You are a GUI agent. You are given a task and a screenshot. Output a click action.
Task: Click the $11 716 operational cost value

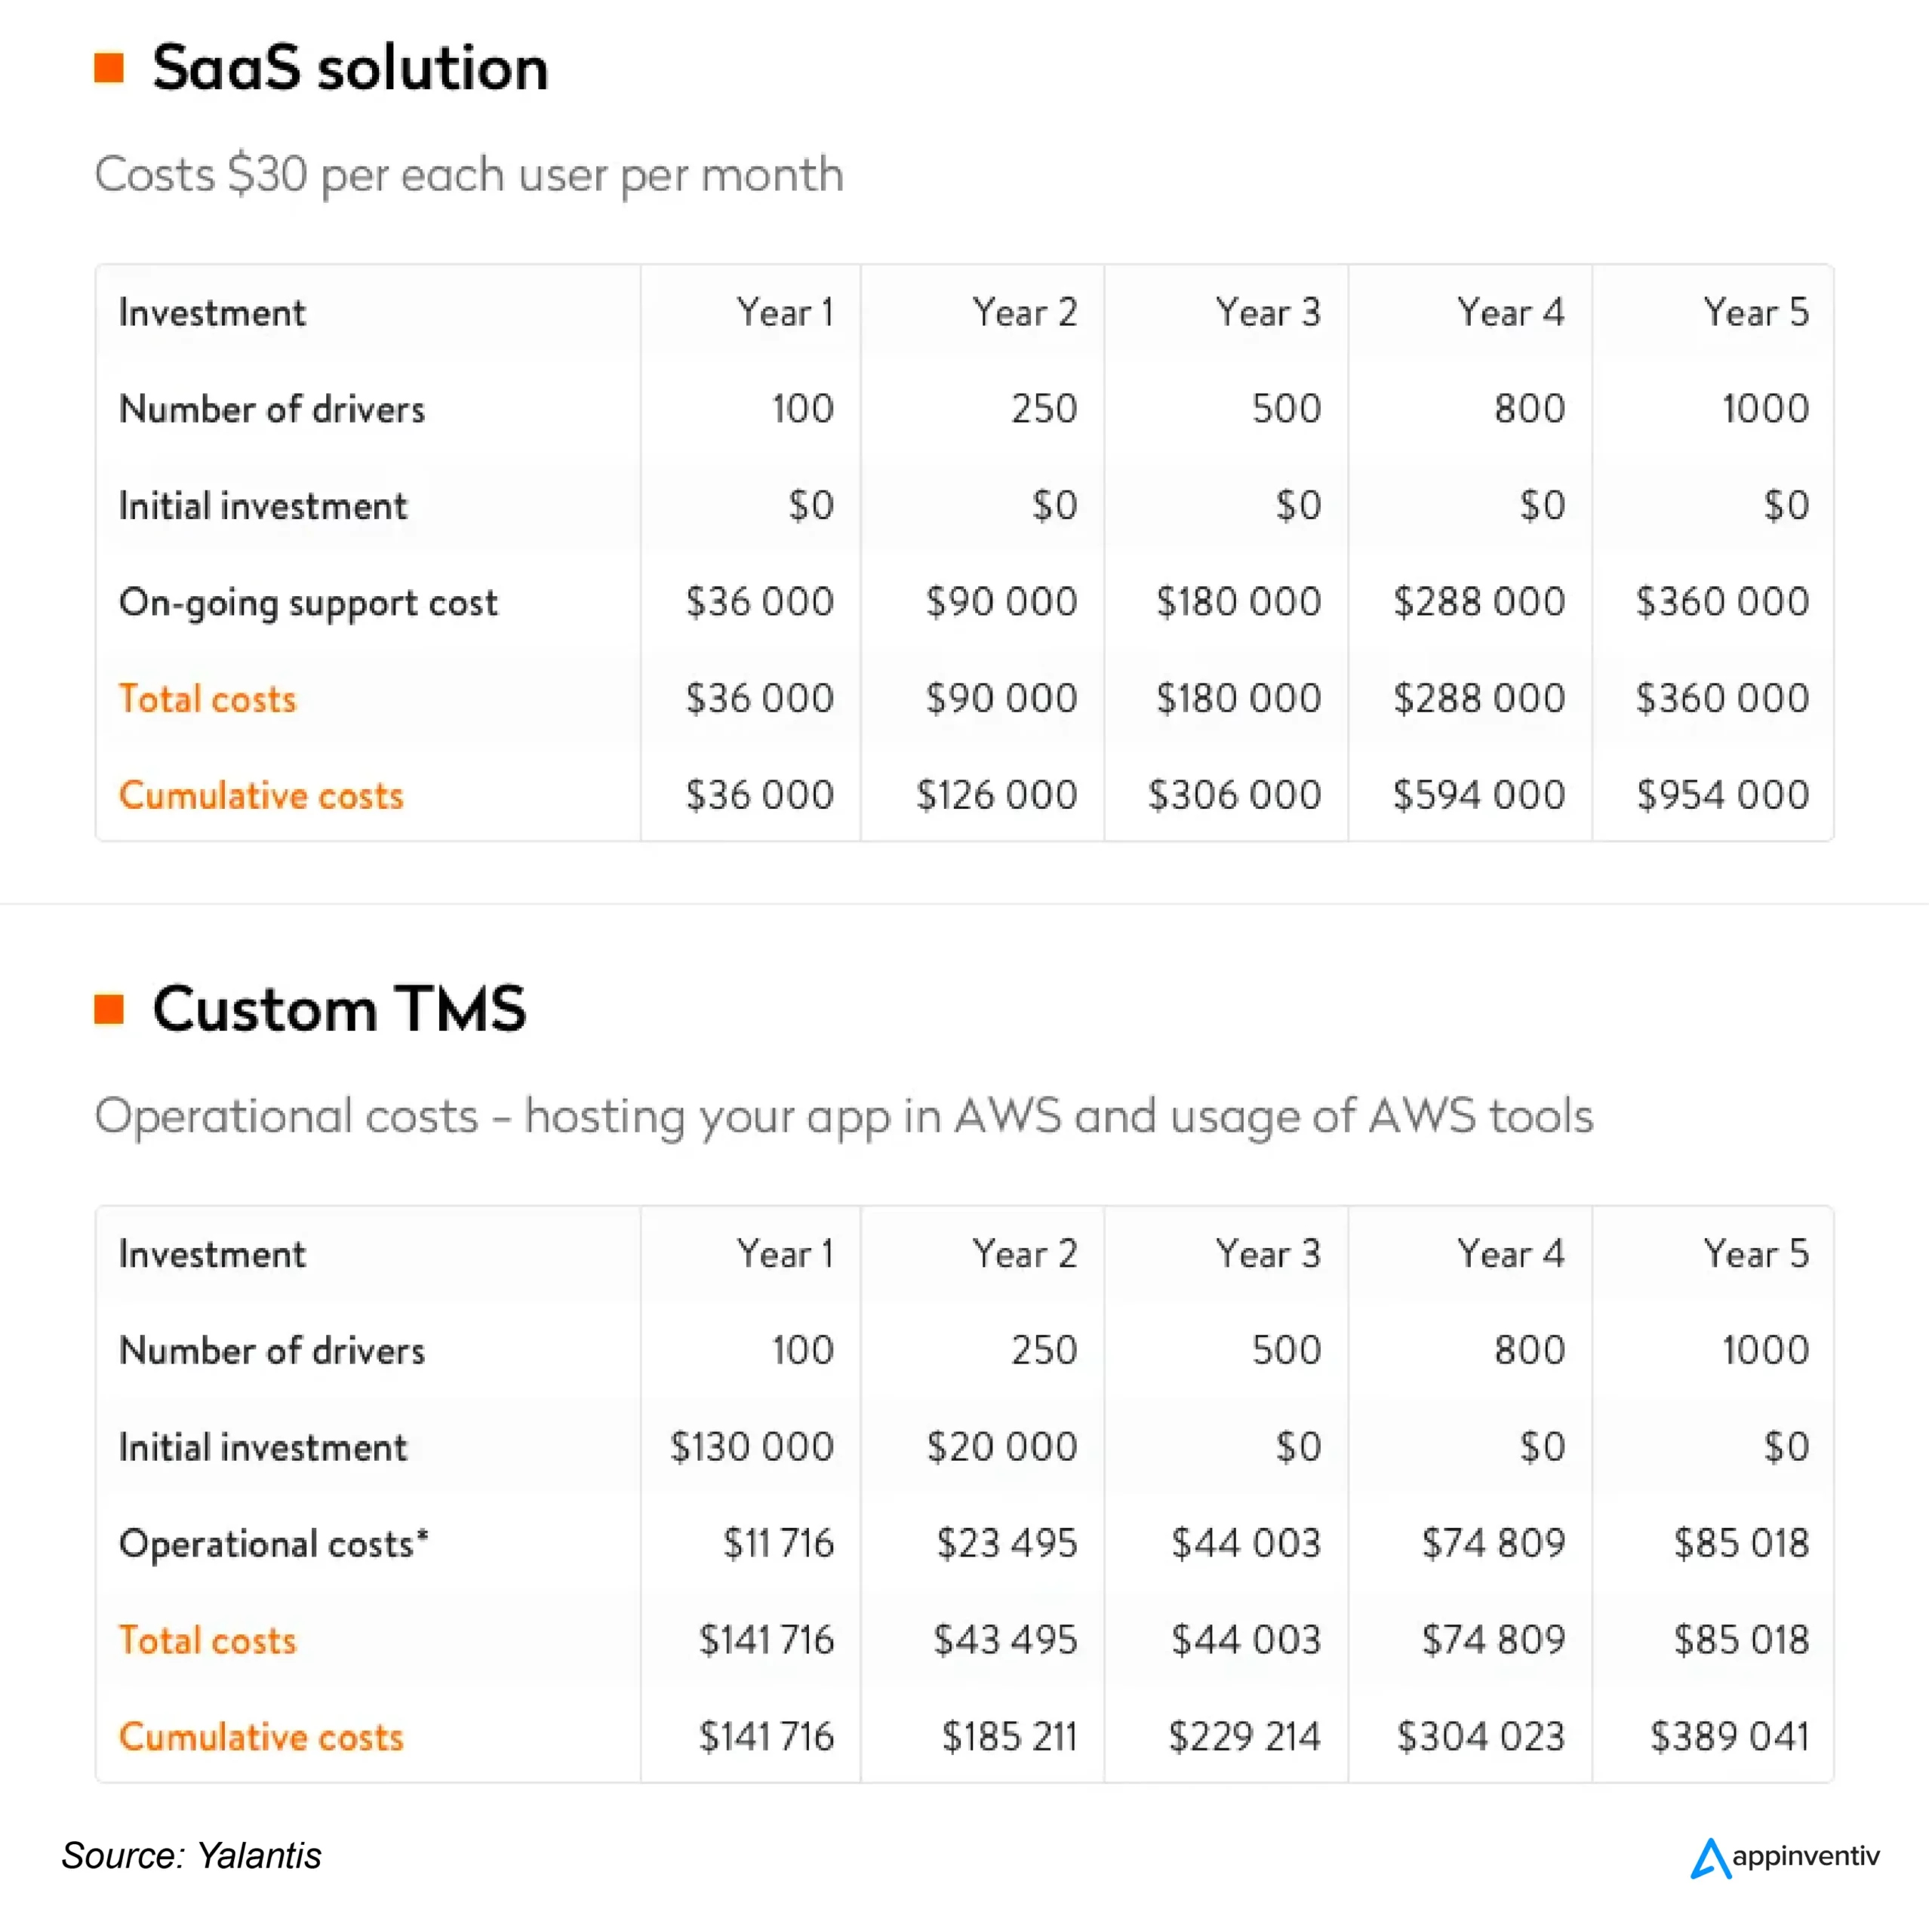[779, 1544]
